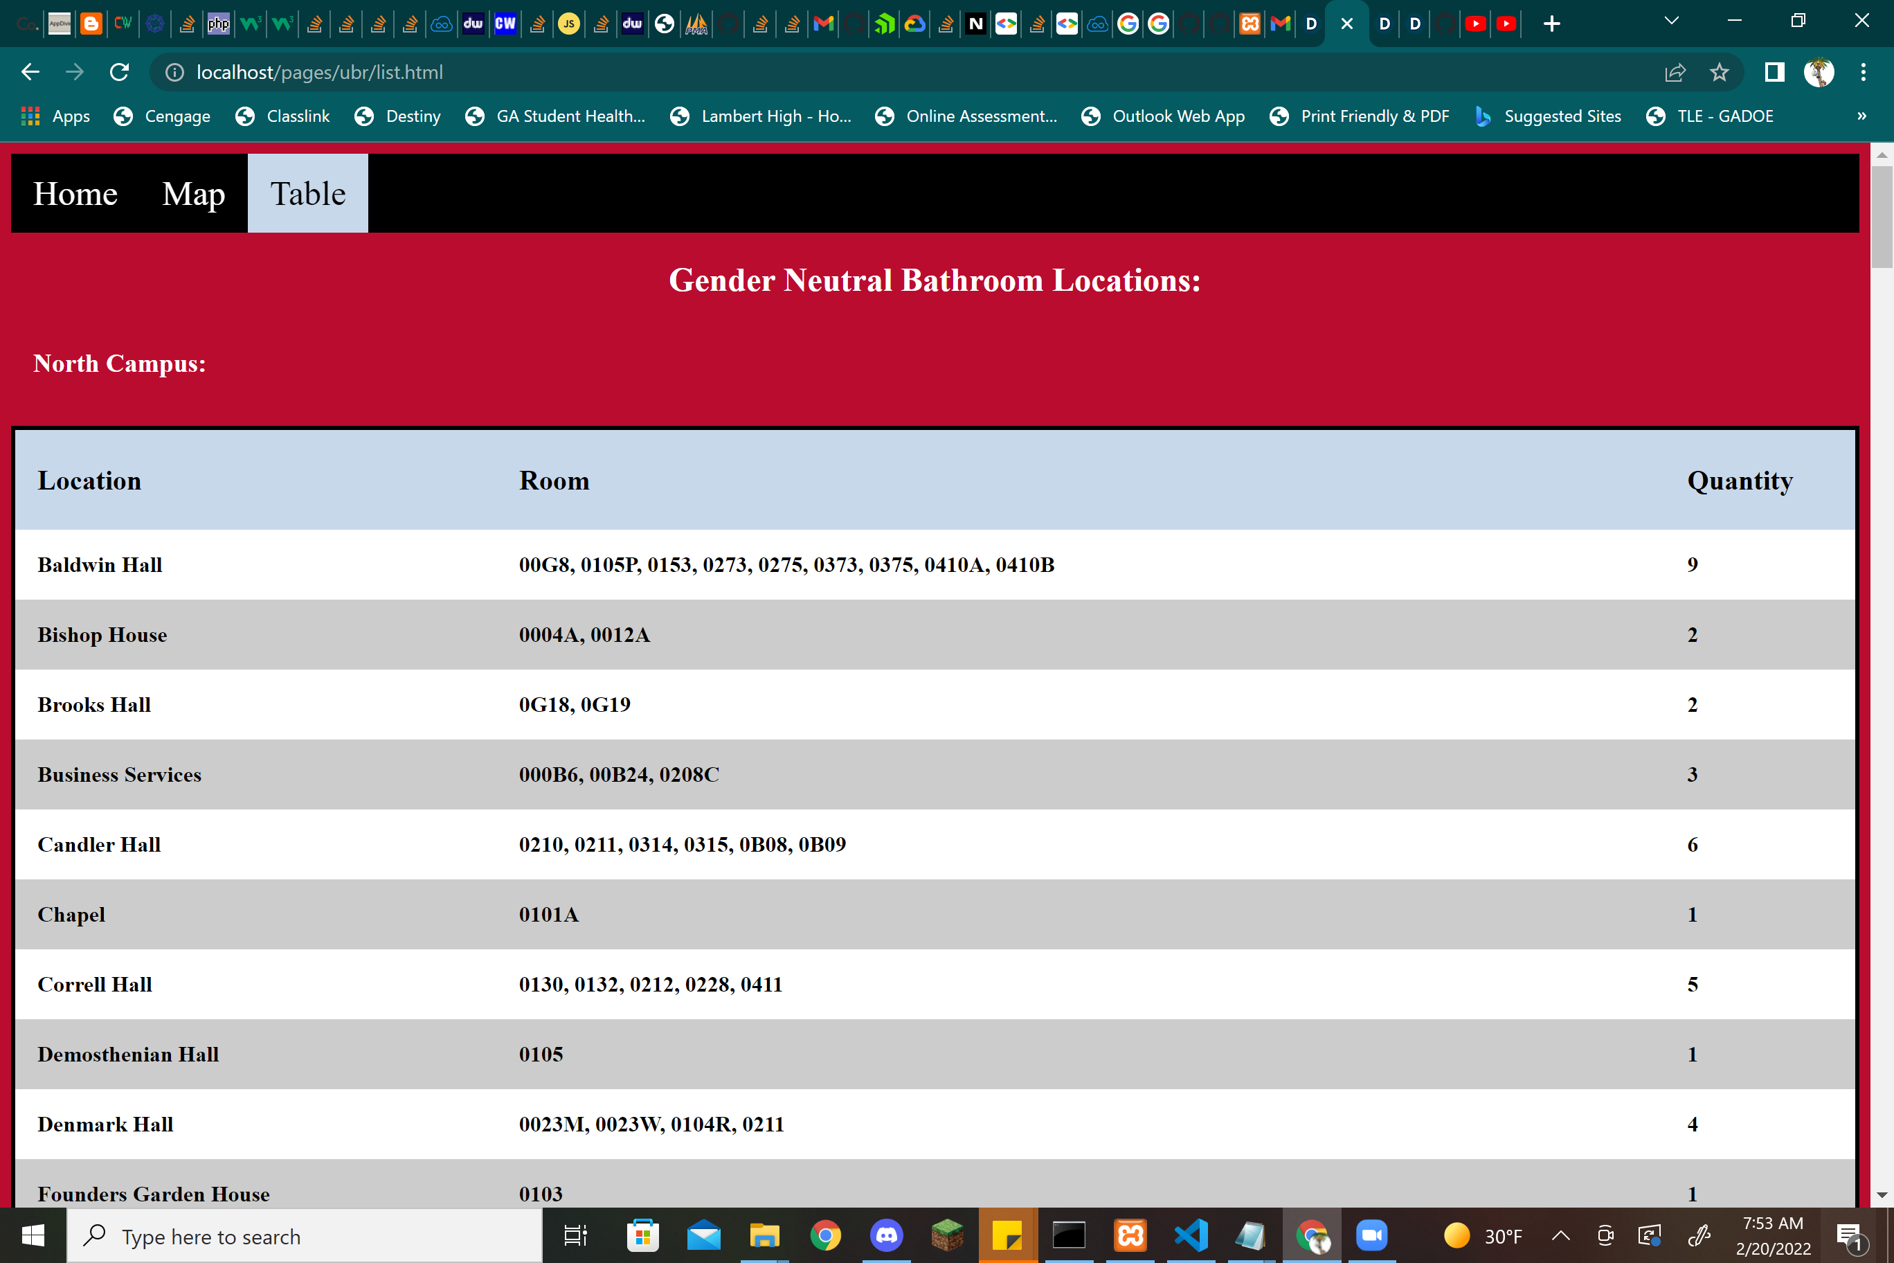Viewport: 1894px width, 1263px height.
Task: Click the Windows taskbar search box
Action: [305, 1235]
